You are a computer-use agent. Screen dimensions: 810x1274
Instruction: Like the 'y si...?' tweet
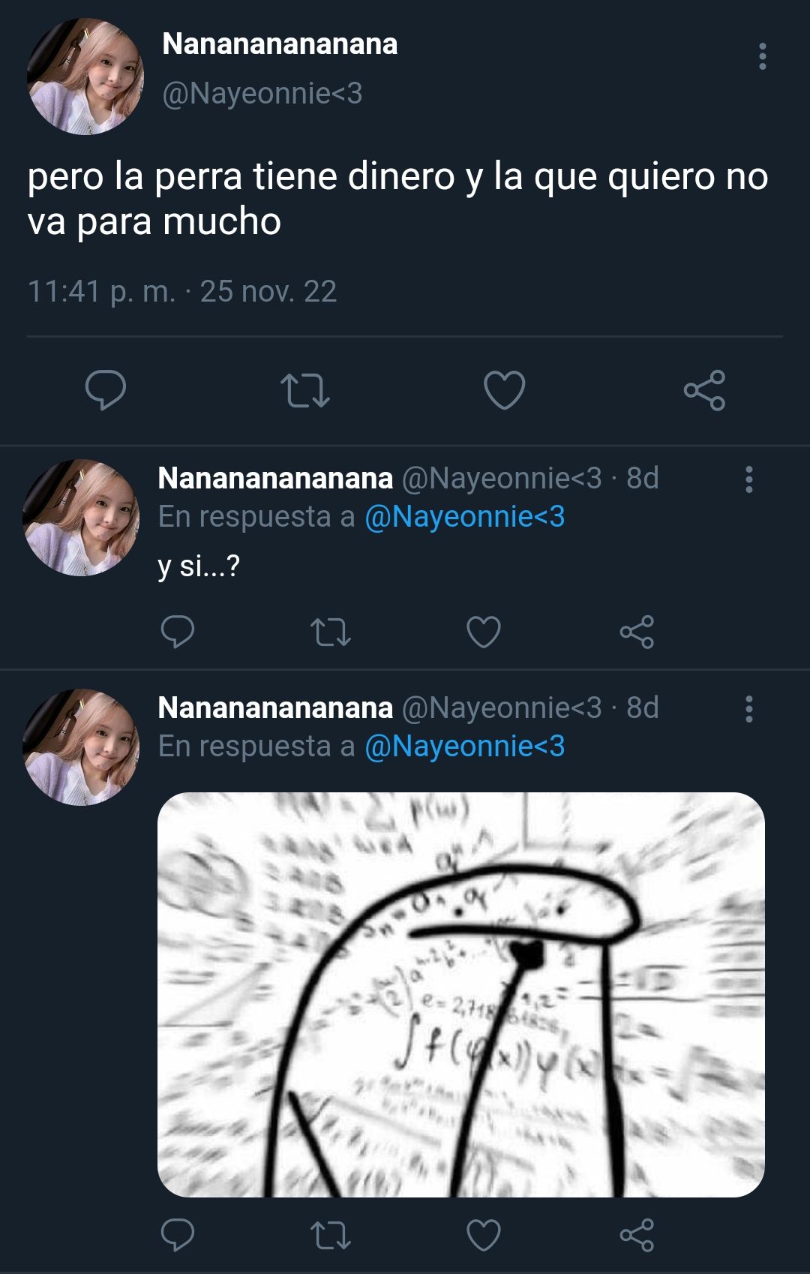pyautogui.click(x=484, y=632)
